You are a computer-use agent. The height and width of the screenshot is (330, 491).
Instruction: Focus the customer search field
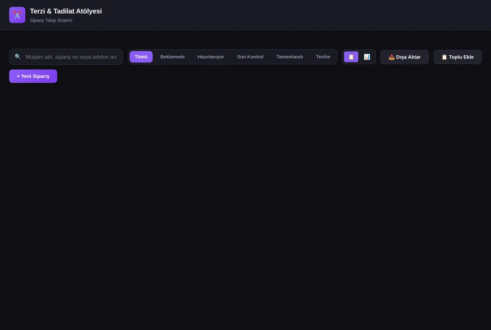click(x=66, y=57)
